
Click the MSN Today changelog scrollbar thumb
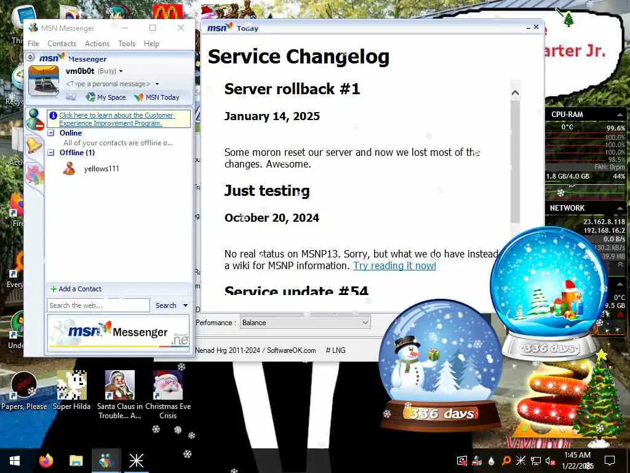coord(515,161)
